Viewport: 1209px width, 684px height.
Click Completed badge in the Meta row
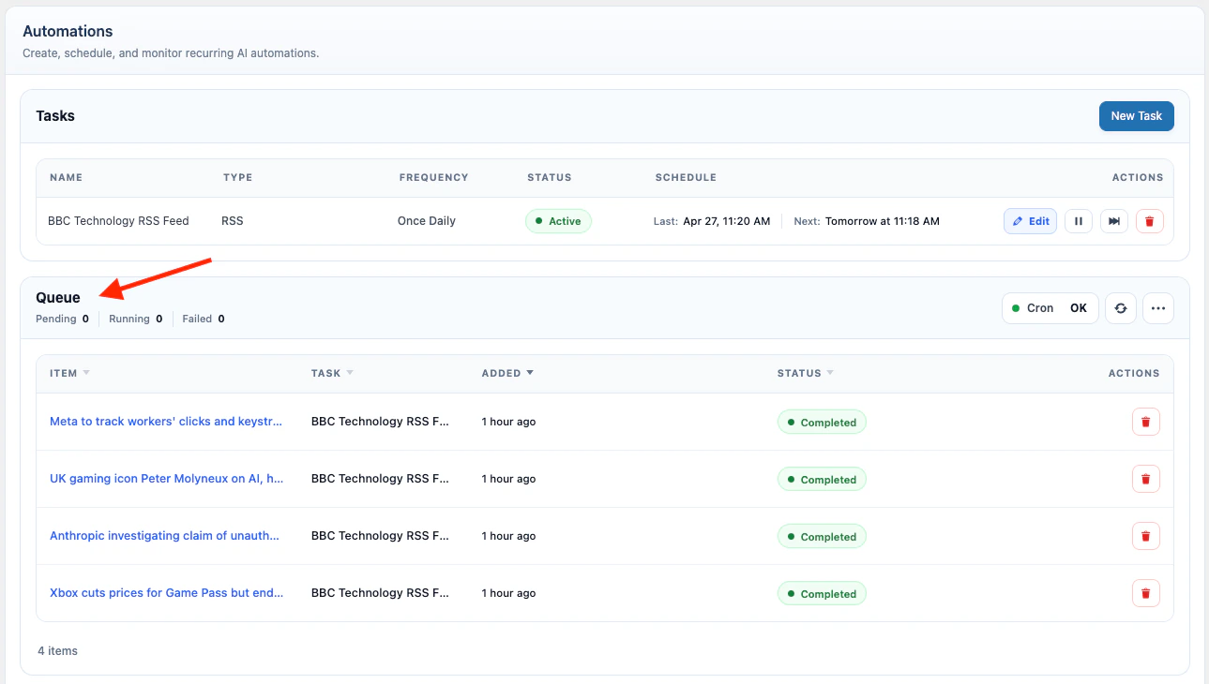(x=822, y=423)
